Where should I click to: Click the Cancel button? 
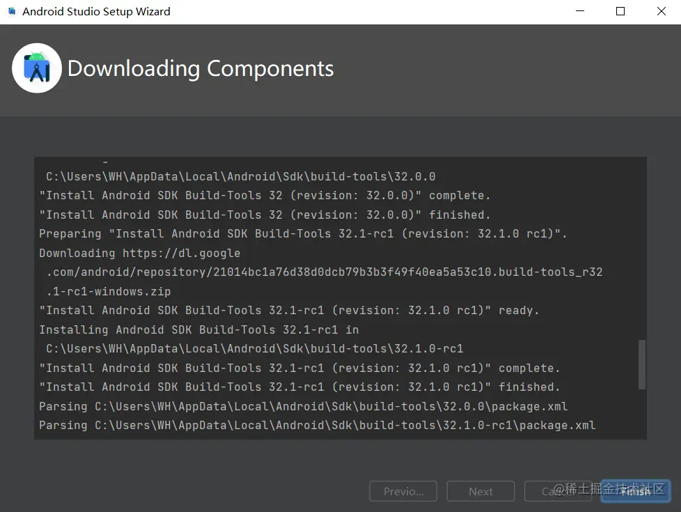pos(558,491)
